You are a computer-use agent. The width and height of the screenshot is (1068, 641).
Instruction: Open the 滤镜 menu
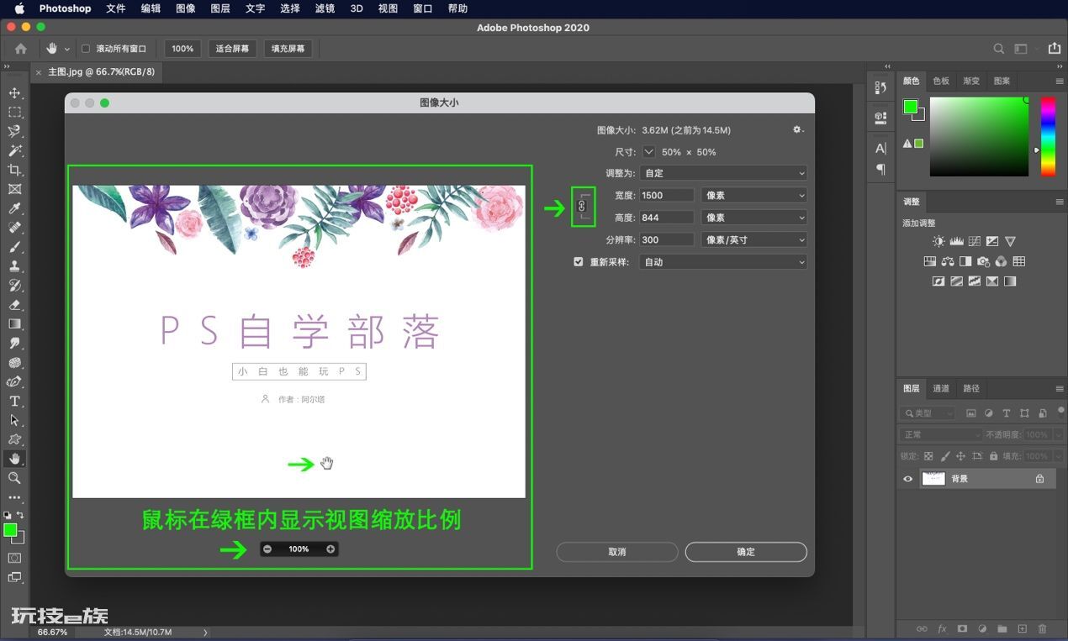pos(324,8)
